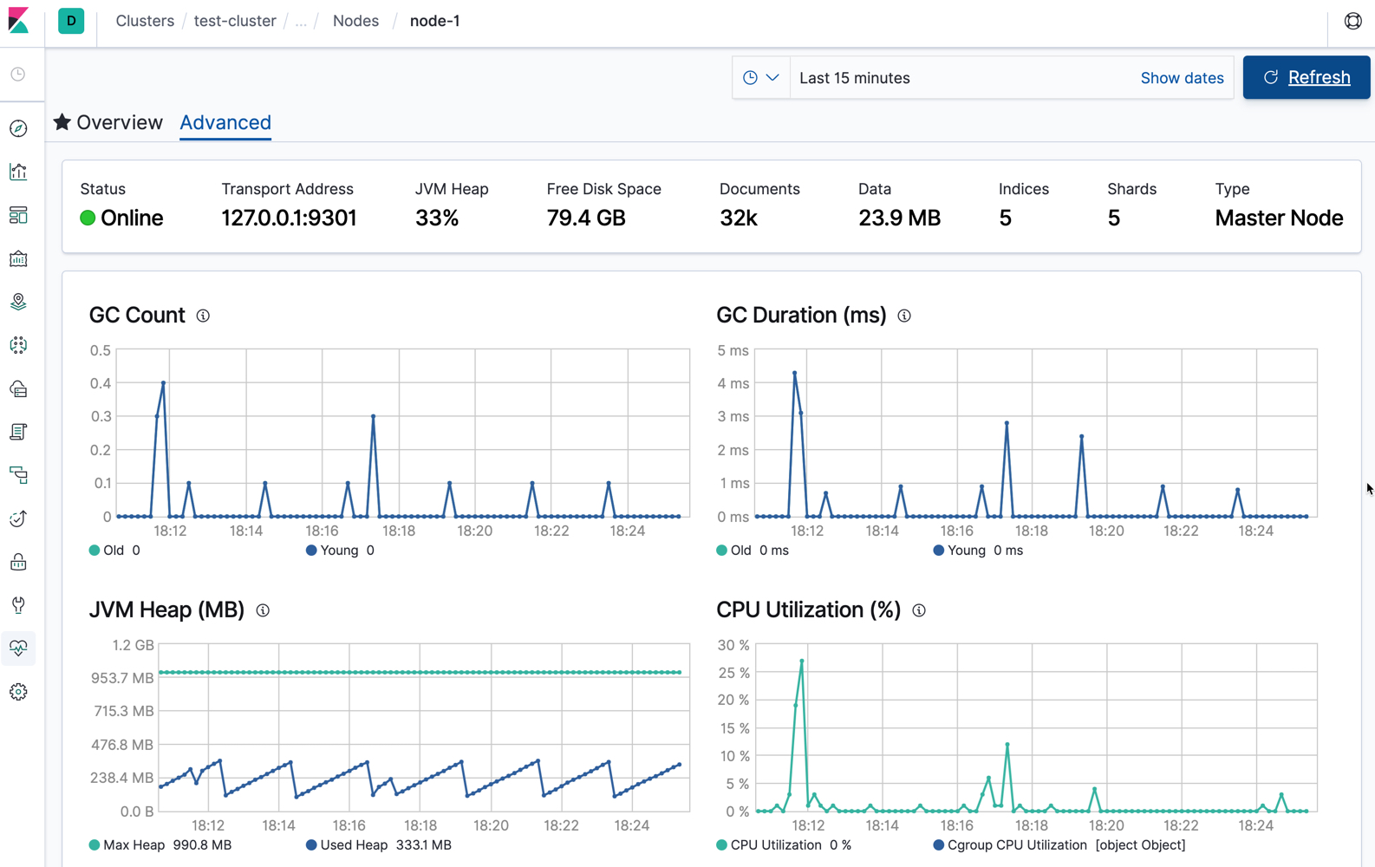Show info for GC Count chart
Image resolution: width=1375 pixels, height=867 pixels.
pyautogui.click(x=203, y=316)
